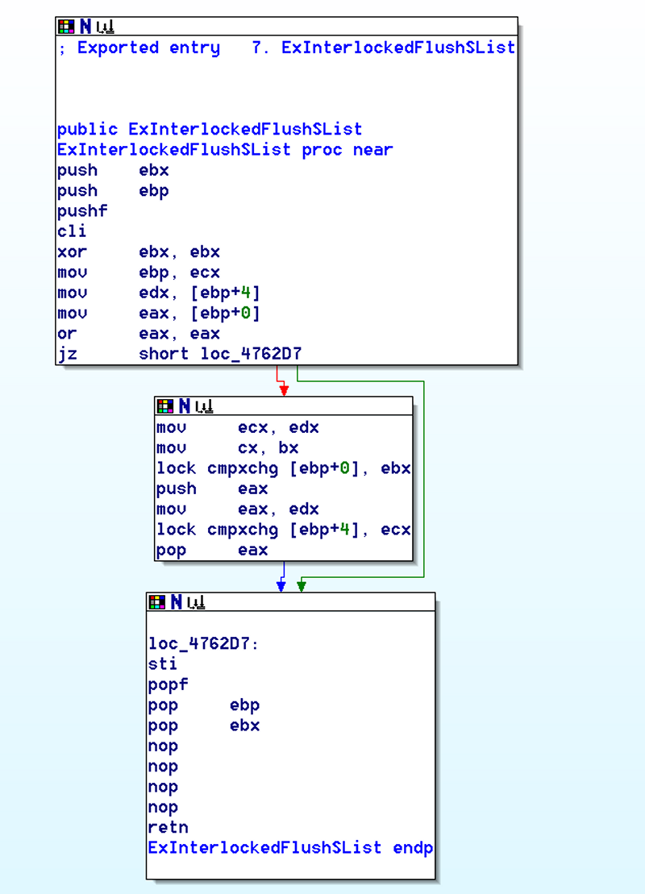Click the 'loc_4762D7:' label
Screen dimensions: 645x894
pyautogui.click(x=204, y=644)
